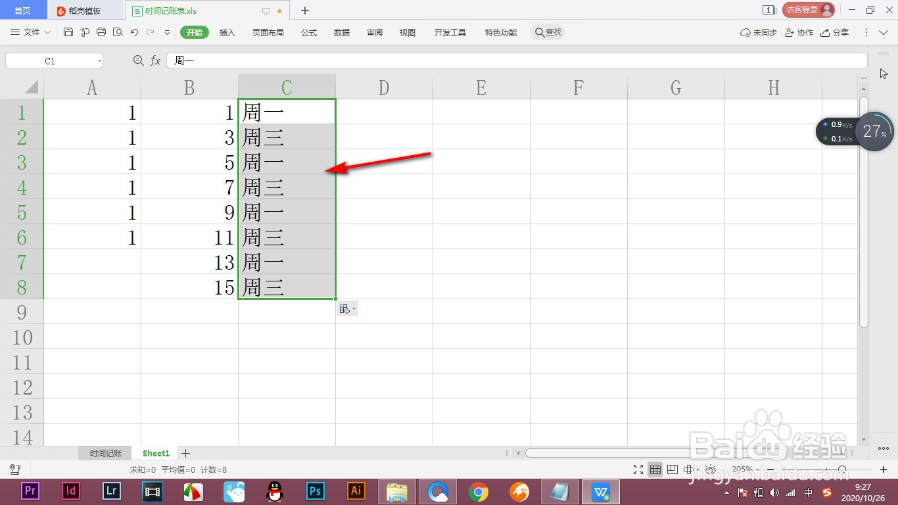Image resolution: width=898 pixels, height=505 pixels.
Task: Open the 特色功能 ribbon tab
Action: (x=501, y=32)
